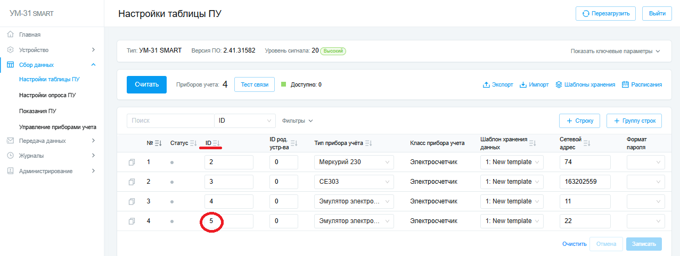This screenshot has height=256, width=680.
Task: Expand the Фильтры filters dropdown
Action: click(297, 121)
